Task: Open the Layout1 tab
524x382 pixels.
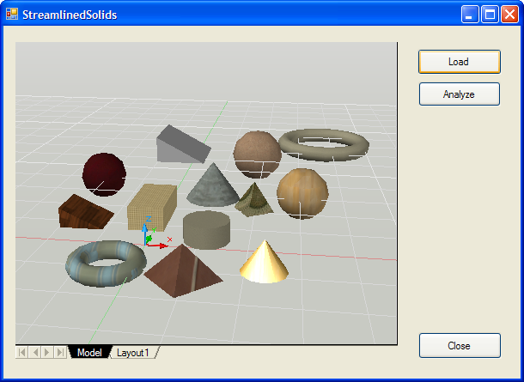Action: pyautogui.click(x=133, y=353)
